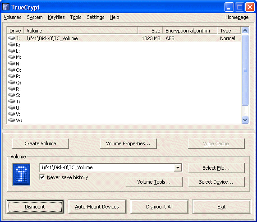The height and width of the screenshot is (222, 257).
Task: Click the TrueCrypt volume logo icon
Action: click(x=22, y=174)
